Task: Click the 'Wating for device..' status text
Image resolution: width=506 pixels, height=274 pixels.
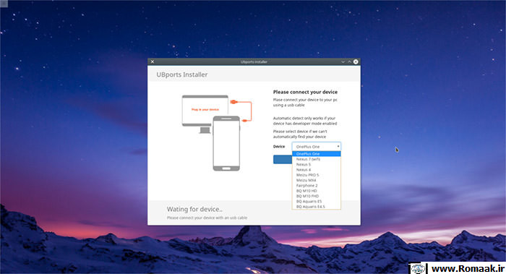Action: coord(194,209)
